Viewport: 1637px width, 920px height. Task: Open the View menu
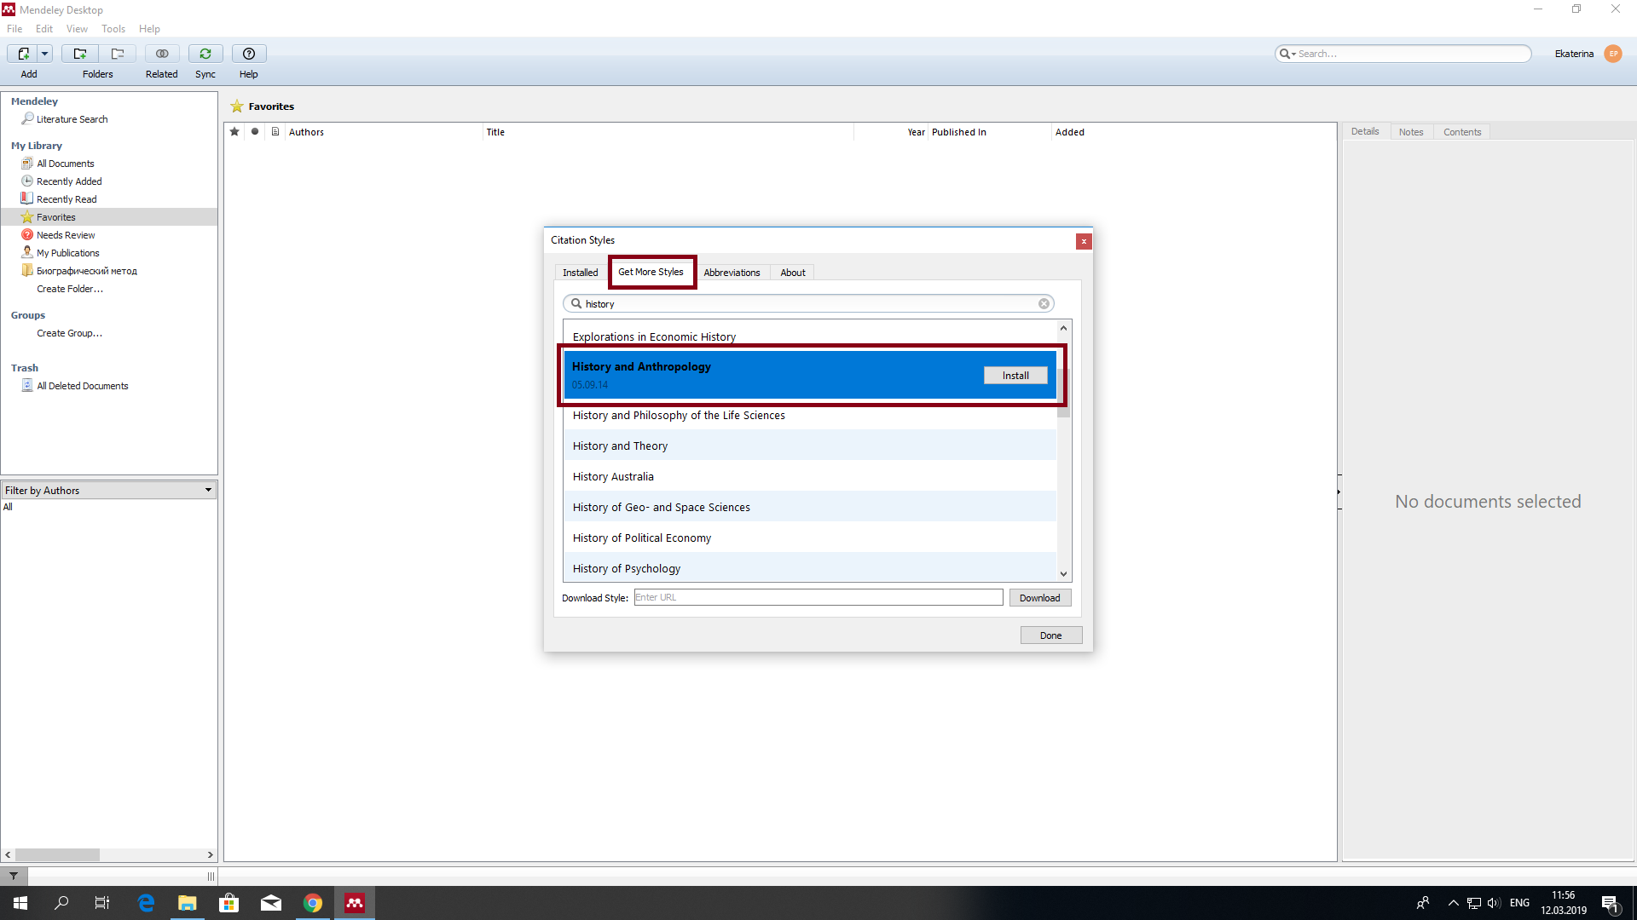click(x=78, y=29)
